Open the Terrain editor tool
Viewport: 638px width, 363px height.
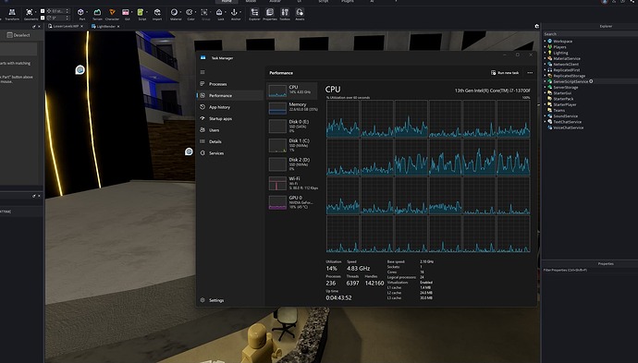[x=97, y=14]
